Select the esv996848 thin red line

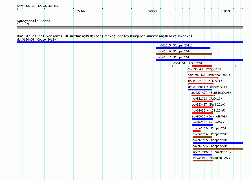[x=203, y=72]
